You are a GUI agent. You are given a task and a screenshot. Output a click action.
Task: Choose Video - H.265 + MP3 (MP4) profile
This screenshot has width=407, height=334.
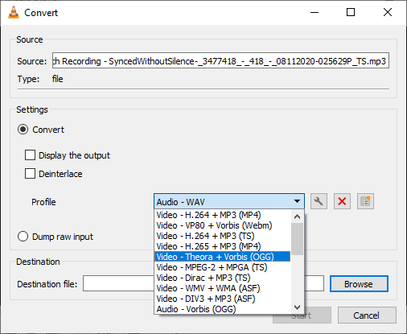[222, 246]
